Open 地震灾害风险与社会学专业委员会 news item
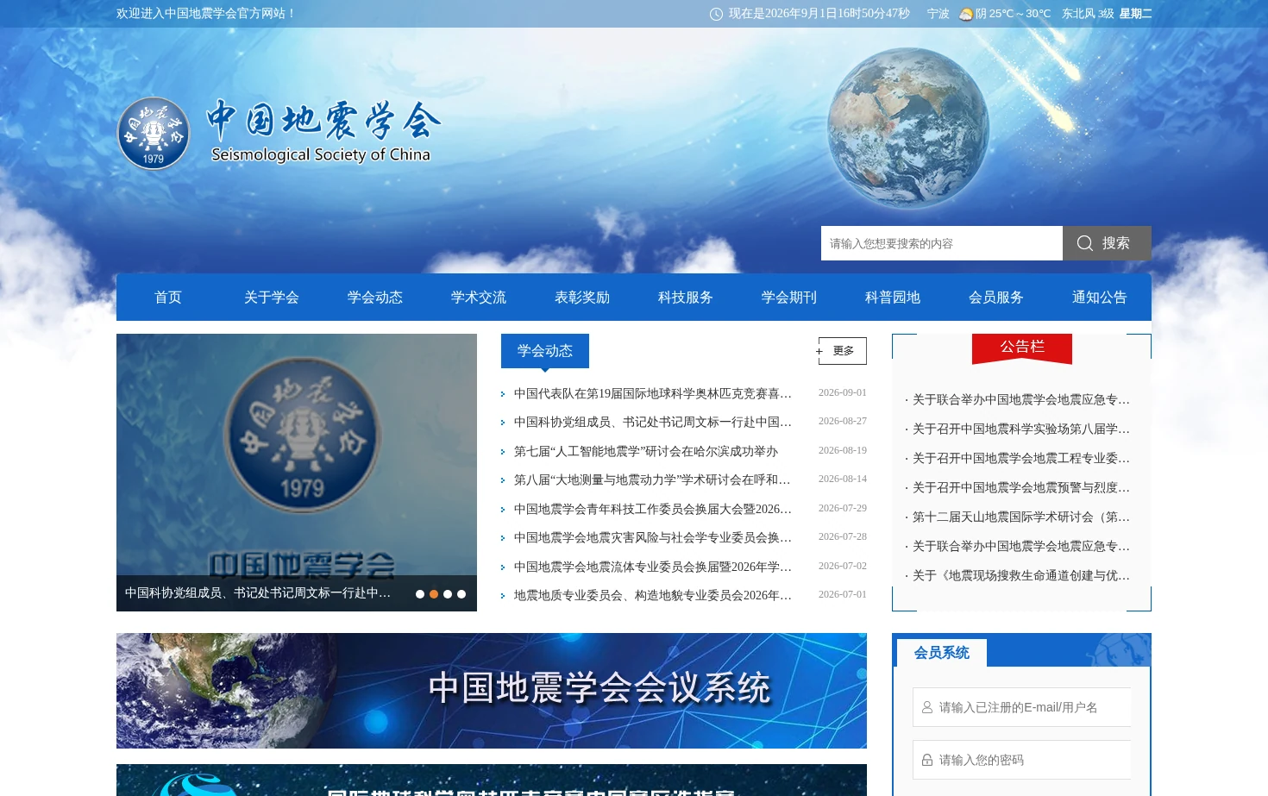 (652, 537)
